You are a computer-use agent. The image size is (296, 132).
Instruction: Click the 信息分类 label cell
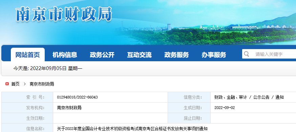tap(189, 97)
